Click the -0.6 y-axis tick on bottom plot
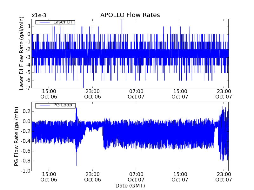This screenshot has height=190, width=254. point(25,151)
